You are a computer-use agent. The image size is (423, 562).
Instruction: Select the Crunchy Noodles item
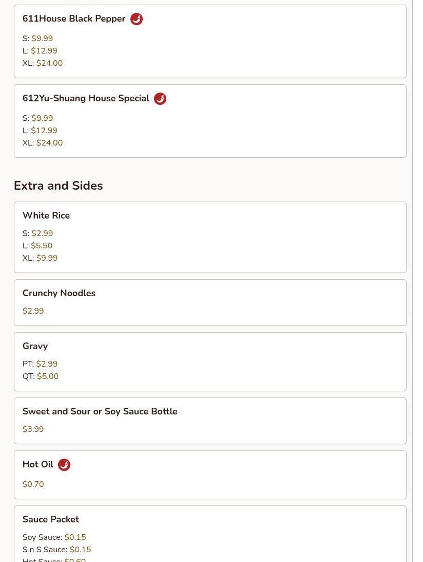point(210,302)
